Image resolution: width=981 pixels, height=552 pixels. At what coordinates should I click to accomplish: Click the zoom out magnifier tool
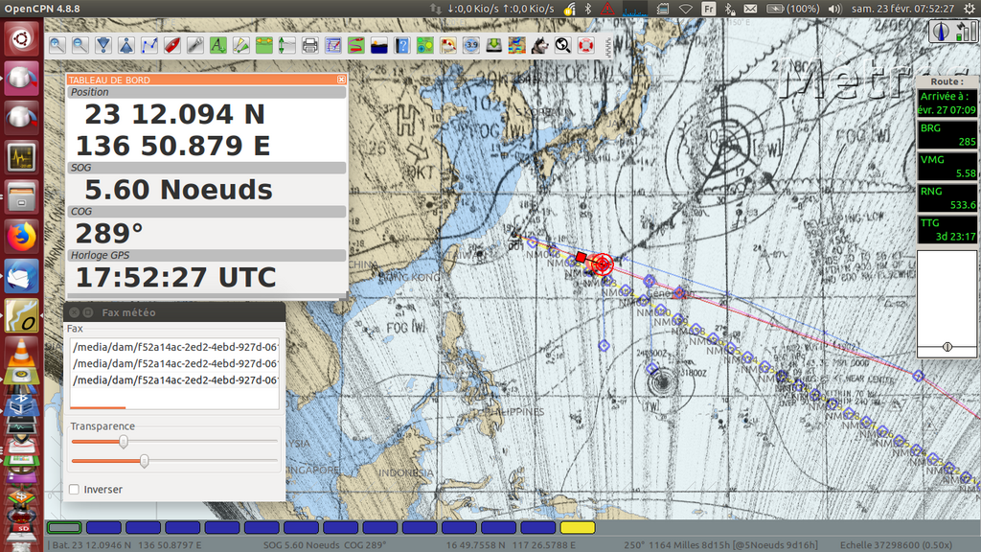pos(80,45)
